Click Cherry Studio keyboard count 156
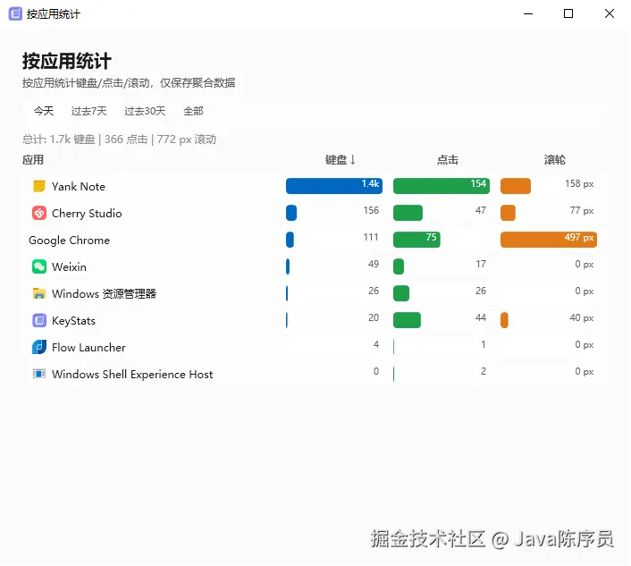 [371, 210]
